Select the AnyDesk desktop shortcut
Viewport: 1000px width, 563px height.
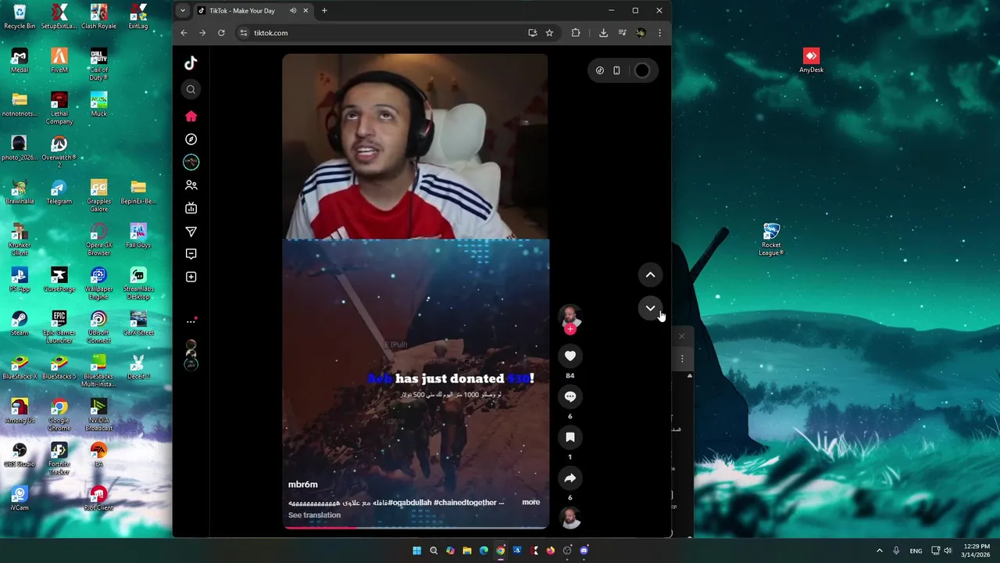coord(811,60)
